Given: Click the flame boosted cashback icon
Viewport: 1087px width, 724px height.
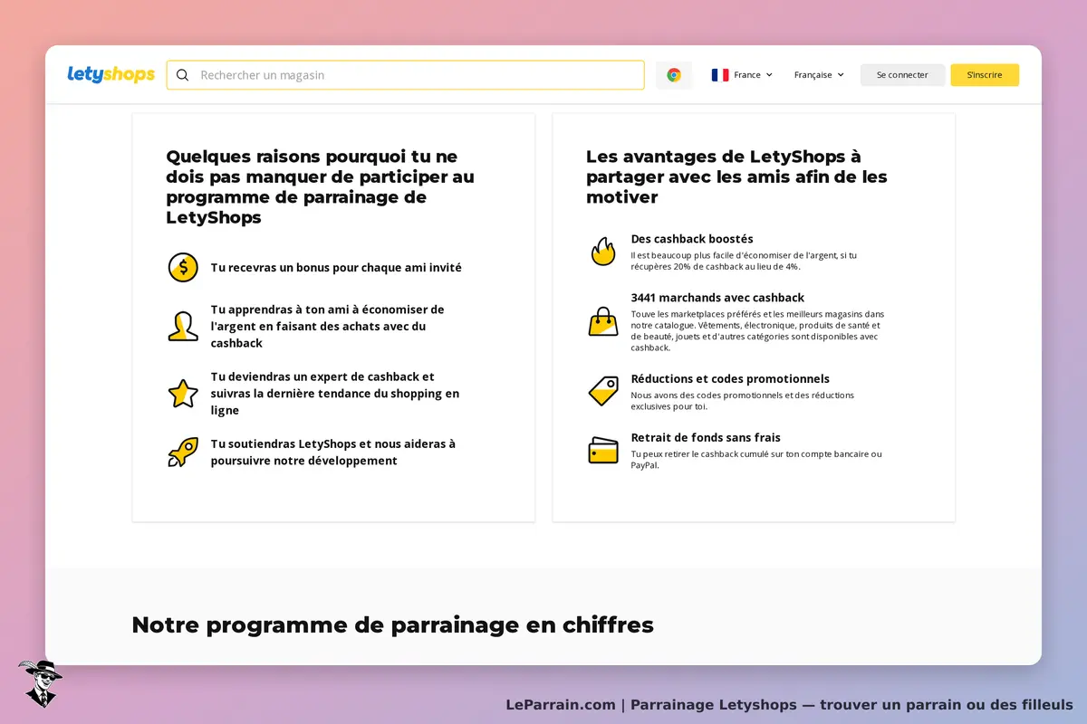Looking at the screenshot, I should (x=603, y=251).
